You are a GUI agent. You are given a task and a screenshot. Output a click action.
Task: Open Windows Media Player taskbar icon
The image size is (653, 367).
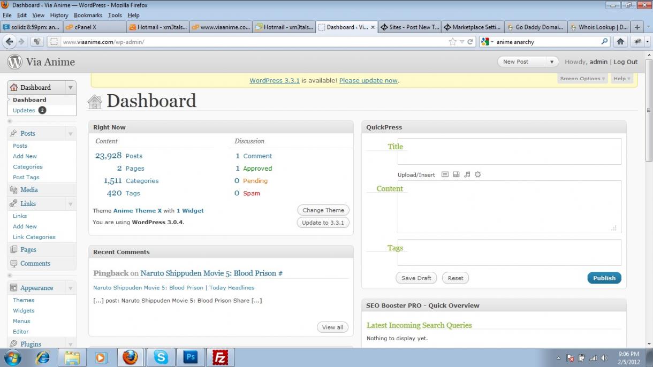101,357
